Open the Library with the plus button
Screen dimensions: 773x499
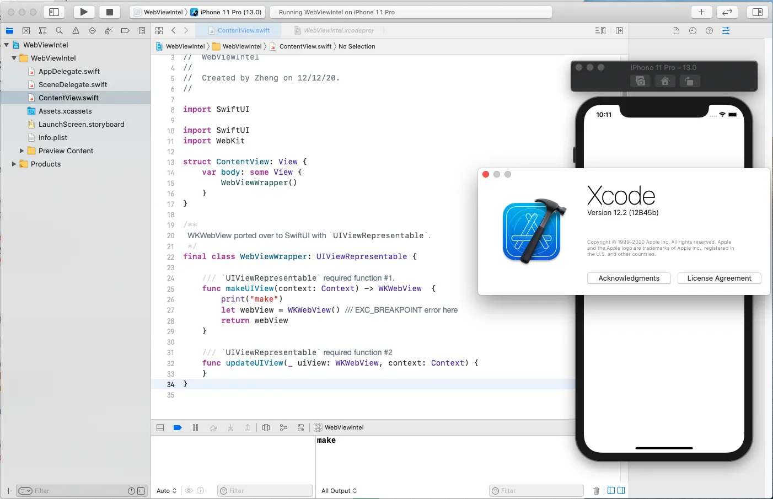tap(701, 12)
